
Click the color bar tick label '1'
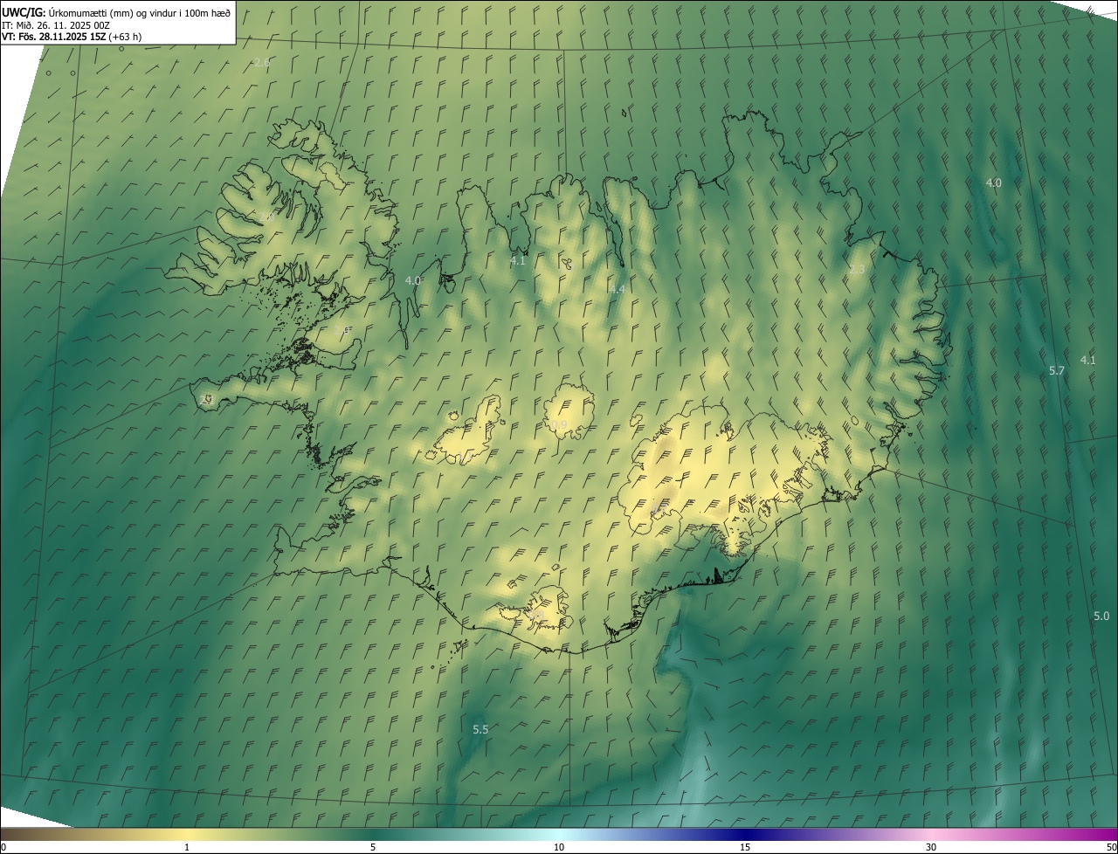[187, 847]
